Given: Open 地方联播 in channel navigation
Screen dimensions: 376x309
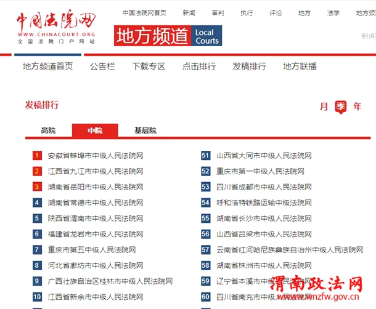Looking at the screenshot, I should tap(300, 66).
